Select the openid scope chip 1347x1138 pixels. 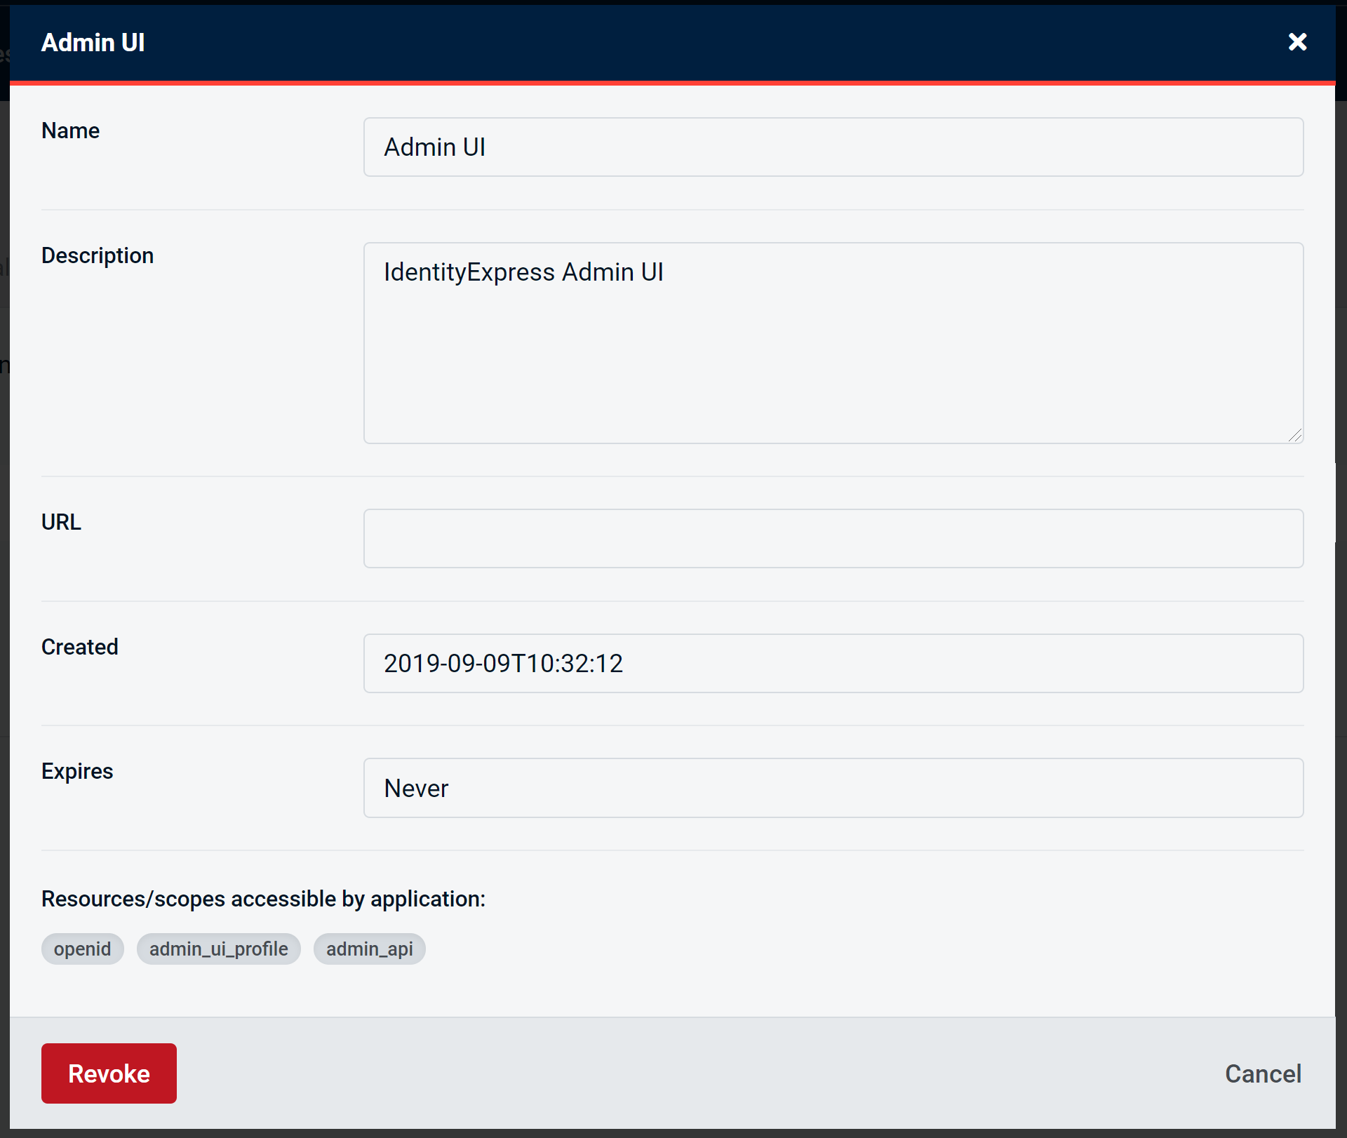(x=82, y=949)
